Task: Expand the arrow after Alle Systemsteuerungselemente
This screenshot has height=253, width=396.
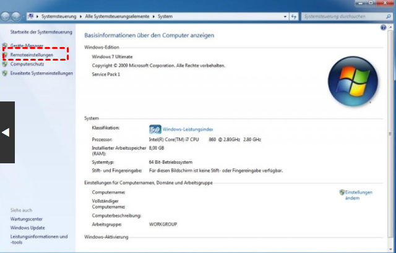Action: [153, 17]
